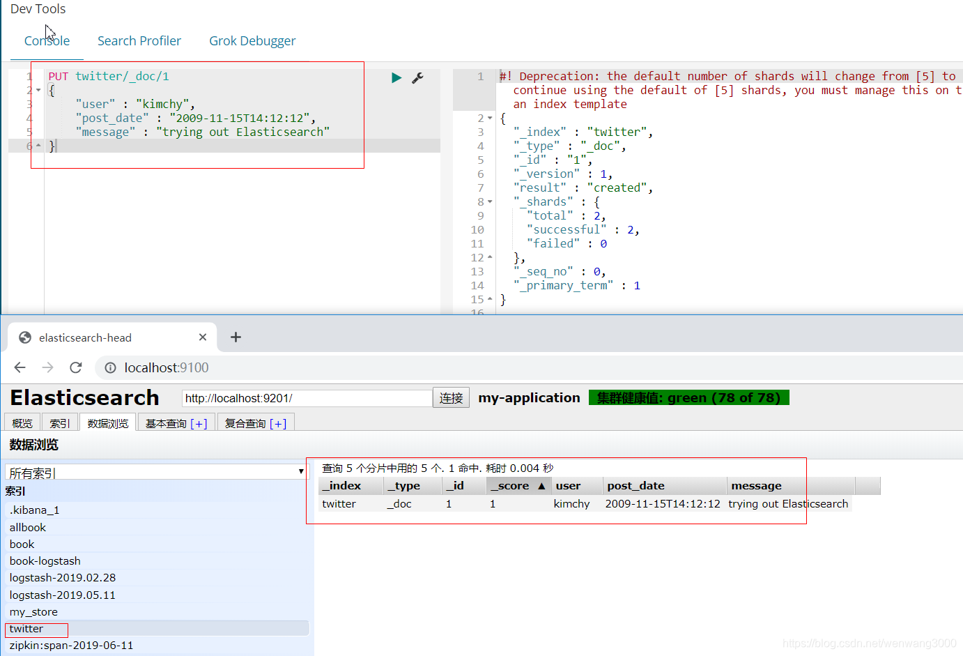Image resolution: width=963 pixels, height=656 pixels.
Task: Click the "result" : "created" response line
Action: click(583, 188)
